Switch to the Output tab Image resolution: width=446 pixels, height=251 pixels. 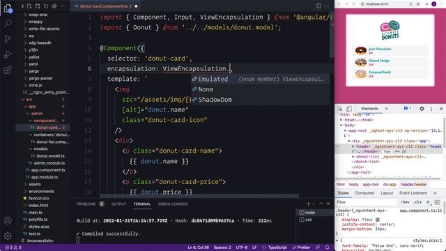[x=118, y=204]
